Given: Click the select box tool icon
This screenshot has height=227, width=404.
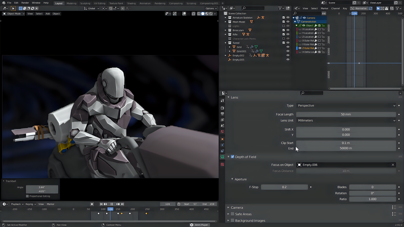Looking at the screenshot, I should 13,8.
